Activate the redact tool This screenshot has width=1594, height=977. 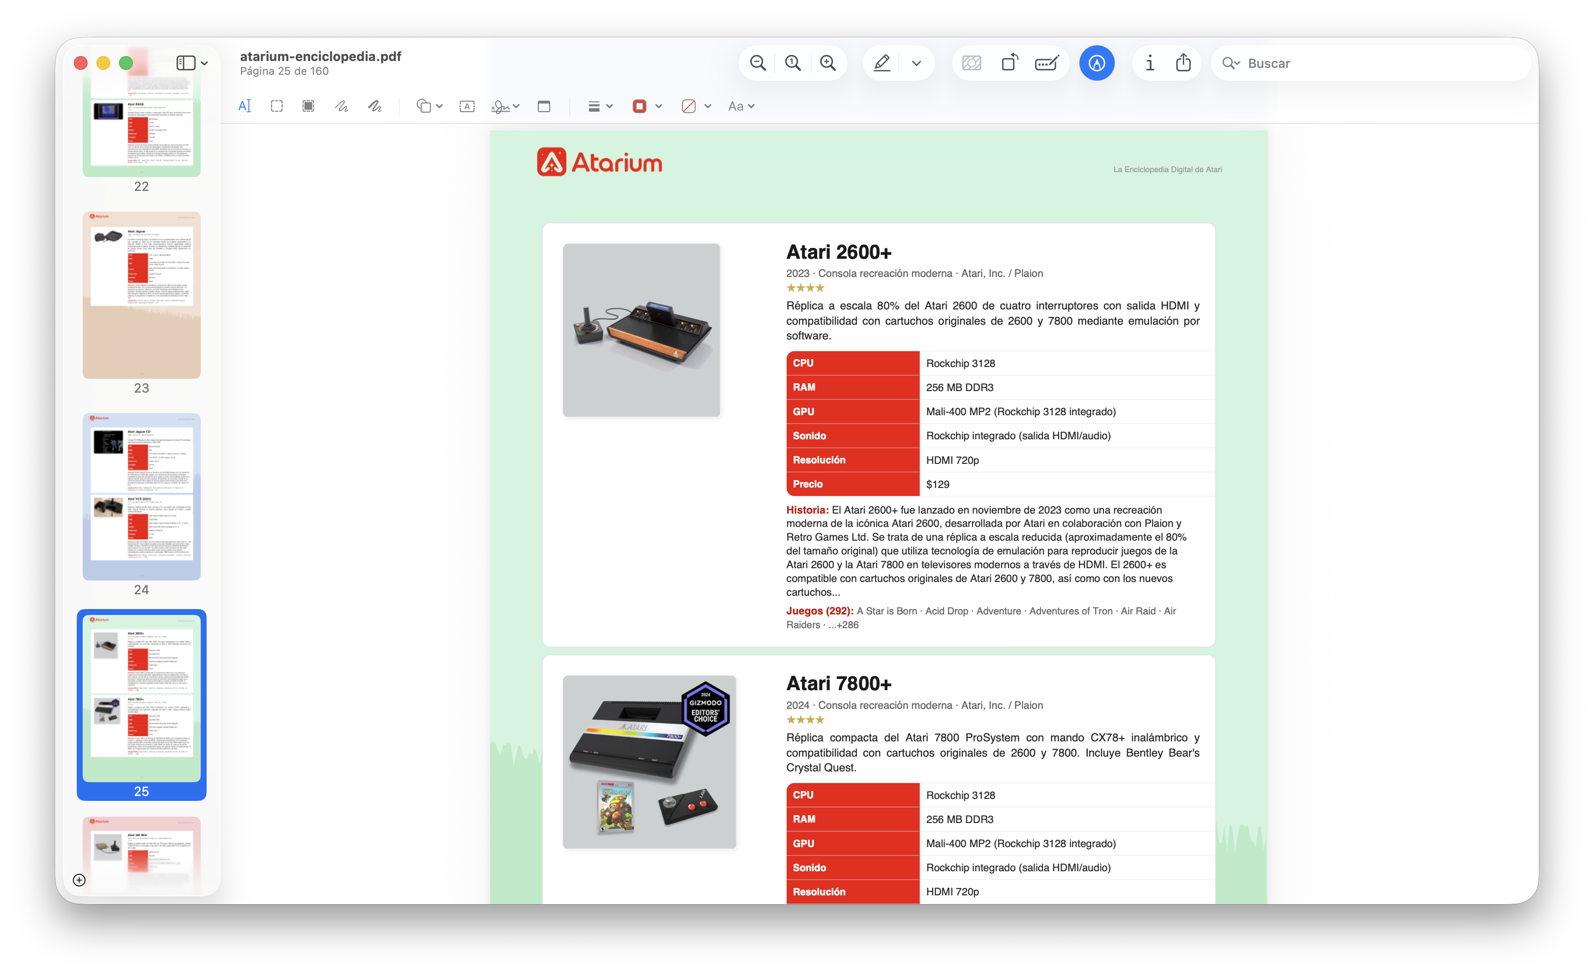click(x=308, y=106)
